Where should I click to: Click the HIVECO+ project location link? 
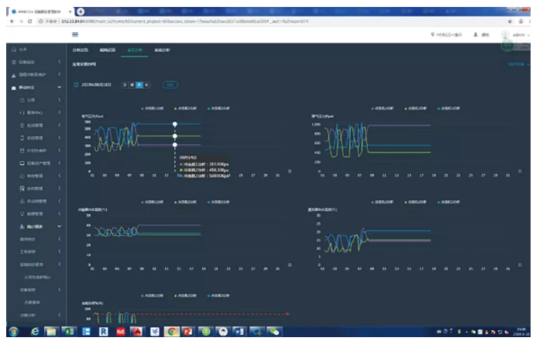pyautogui.click(x=449, y=35)
